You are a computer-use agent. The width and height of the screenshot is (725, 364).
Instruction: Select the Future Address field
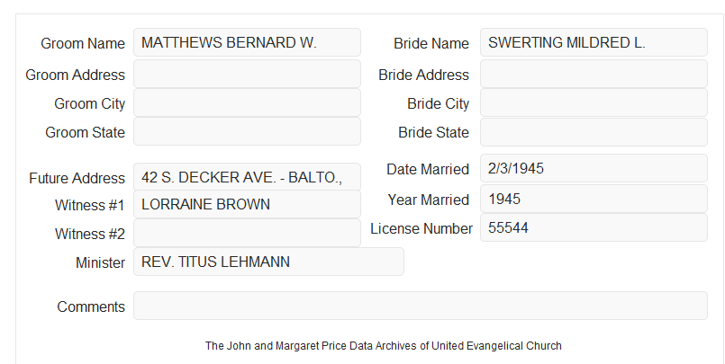pyautogui.click(x=247, y=177)
